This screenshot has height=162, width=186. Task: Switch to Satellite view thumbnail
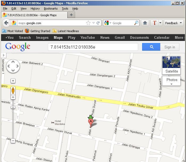tap(171, 65)
